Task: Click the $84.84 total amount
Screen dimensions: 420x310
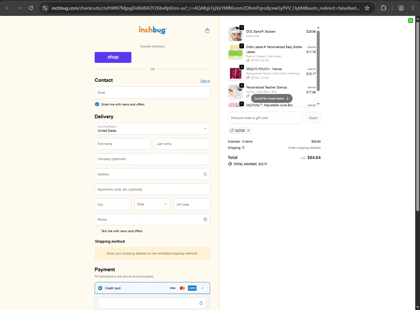Action: coord(314,158)
